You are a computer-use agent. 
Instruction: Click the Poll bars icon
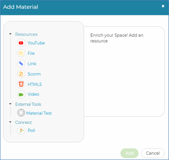tap(21, 130)
